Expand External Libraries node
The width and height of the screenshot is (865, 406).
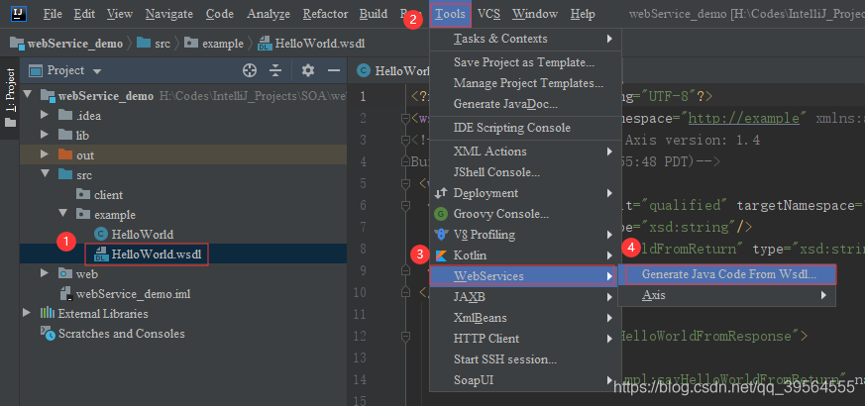[28, 314]
